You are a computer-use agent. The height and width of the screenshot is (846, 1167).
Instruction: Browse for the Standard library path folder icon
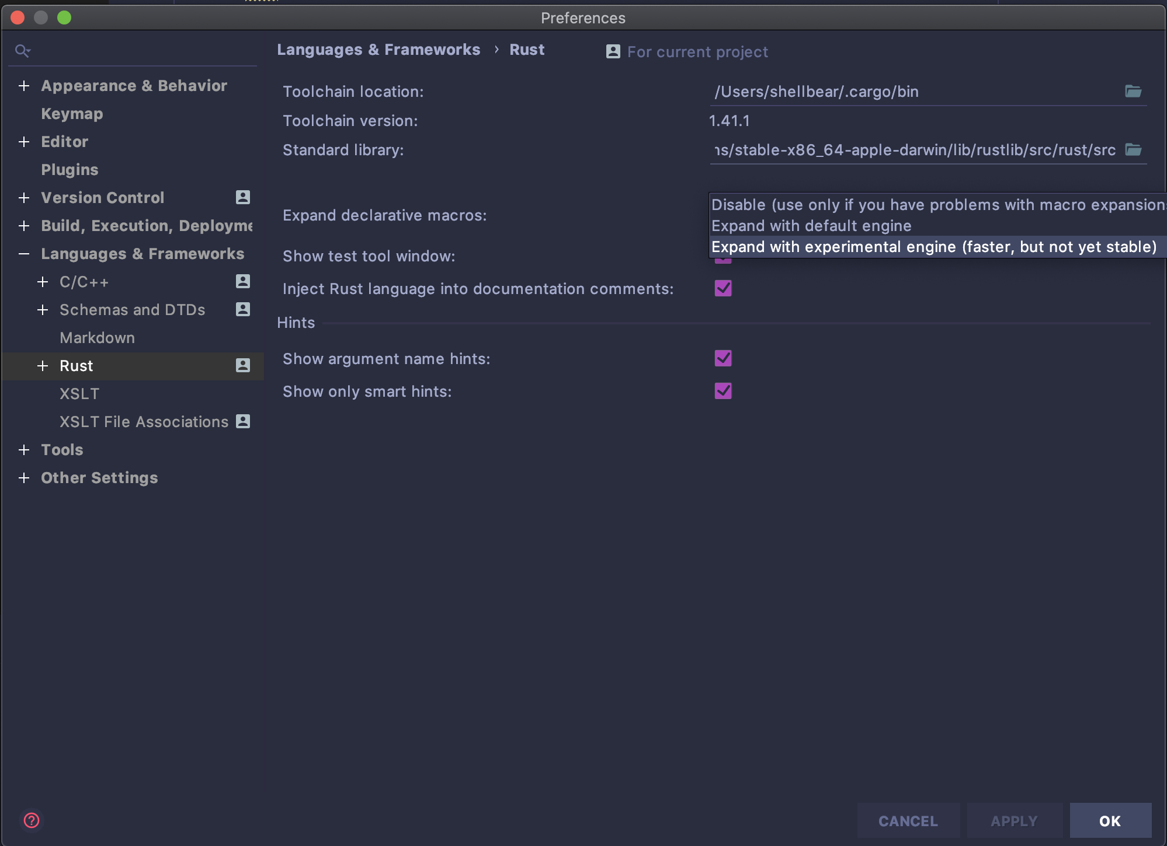click(x=1133, y=150)
